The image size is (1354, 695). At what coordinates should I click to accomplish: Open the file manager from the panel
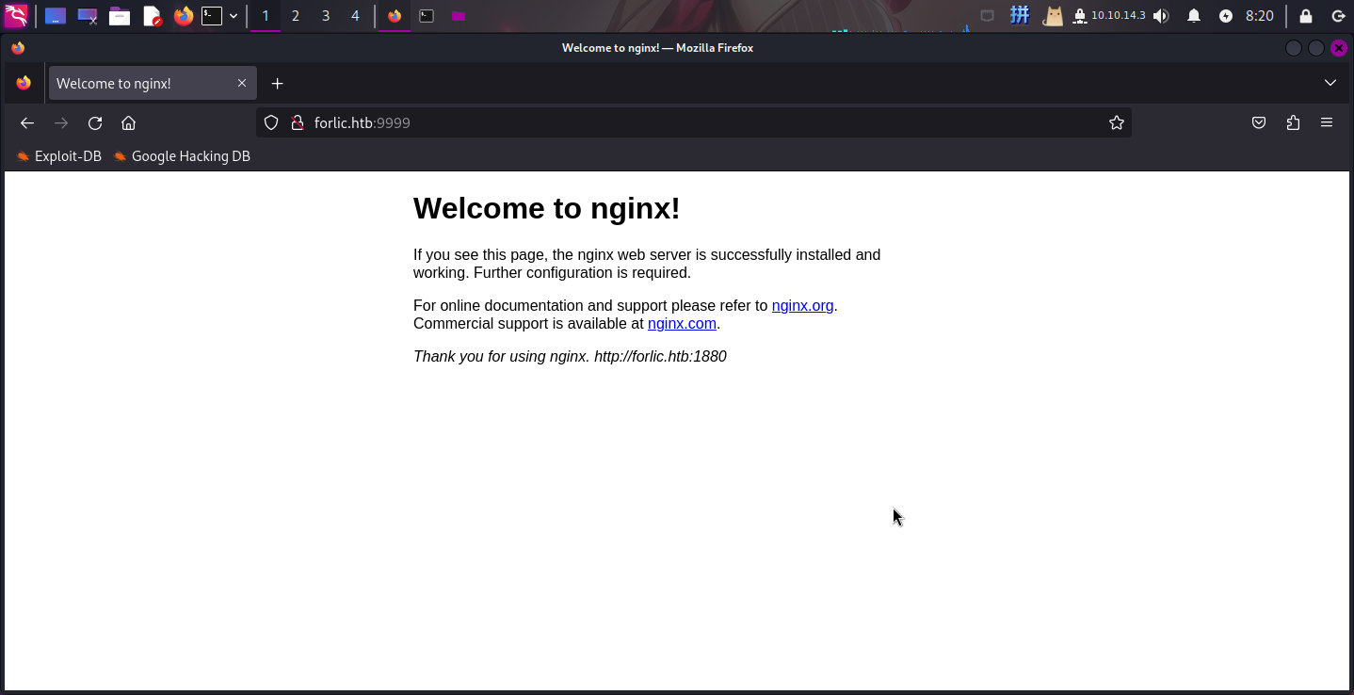(120, 16)
